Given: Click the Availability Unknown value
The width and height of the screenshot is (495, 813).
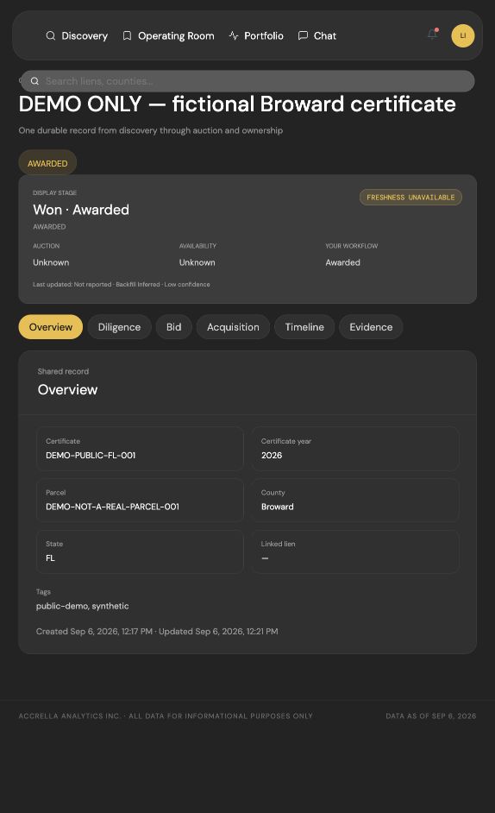Looking at the screenshot, I should [197, 262].
